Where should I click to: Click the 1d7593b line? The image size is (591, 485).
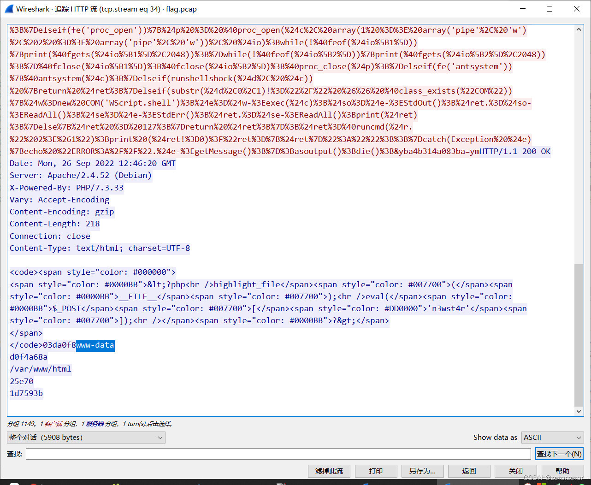point(26,394)
